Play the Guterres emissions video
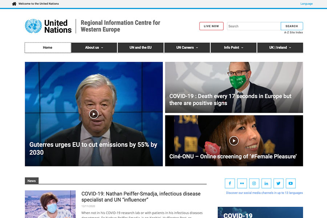The width and height of the screenshot is (327, 218). [x=94, y=114]
